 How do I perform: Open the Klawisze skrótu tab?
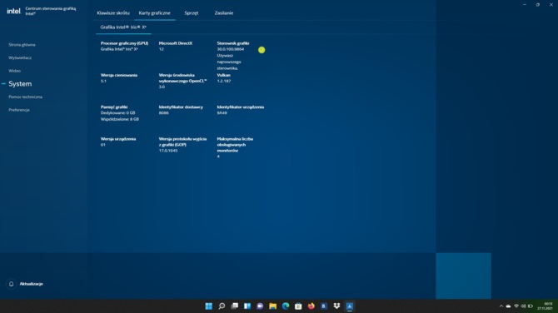coord(113,12)
